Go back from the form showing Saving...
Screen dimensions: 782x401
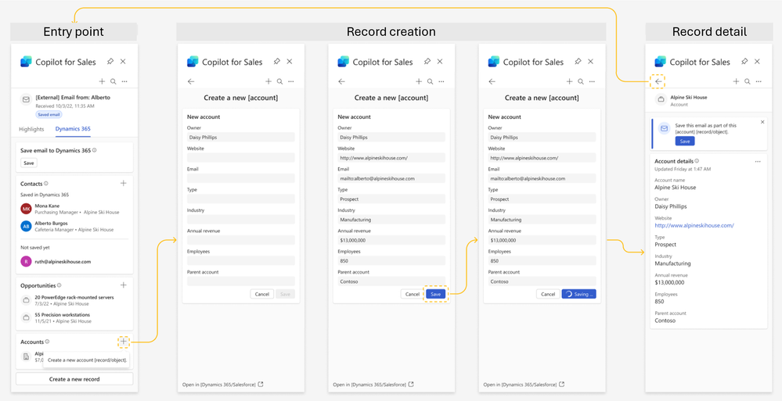coord(492,82)
